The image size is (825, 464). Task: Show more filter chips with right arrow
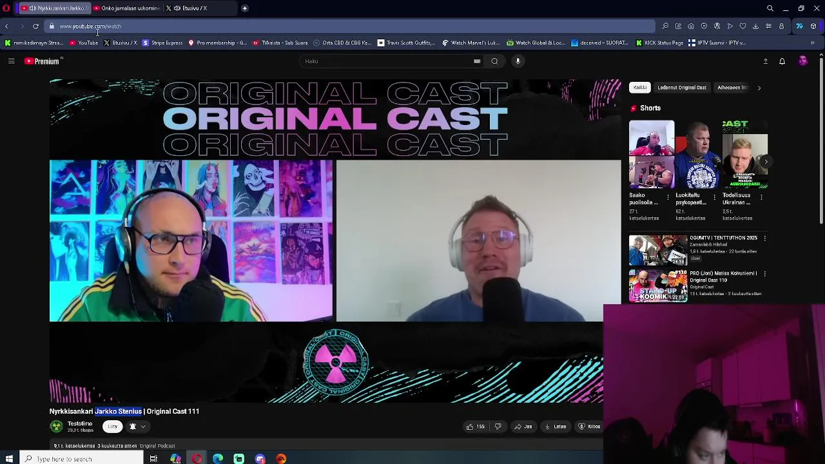pyautogui.click(x=759, y=88)
